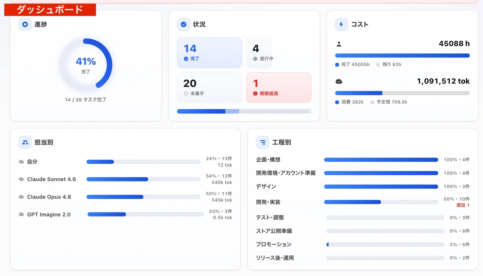This screenshot has height=276, width=483.
Task: Click the red 遅延 1 warning text
Action: 463,205
